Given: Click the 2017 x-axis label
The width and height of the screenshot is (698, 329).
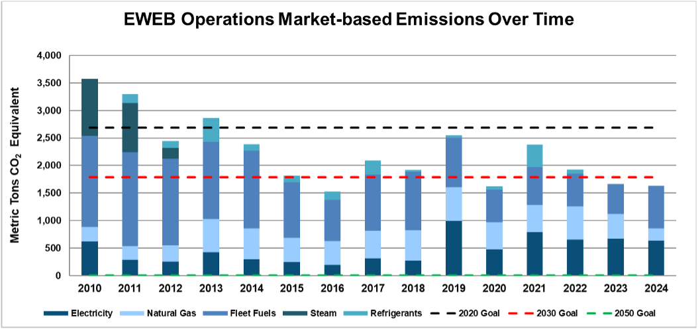Looking at the screenshot, I should [x=373, y=289].
